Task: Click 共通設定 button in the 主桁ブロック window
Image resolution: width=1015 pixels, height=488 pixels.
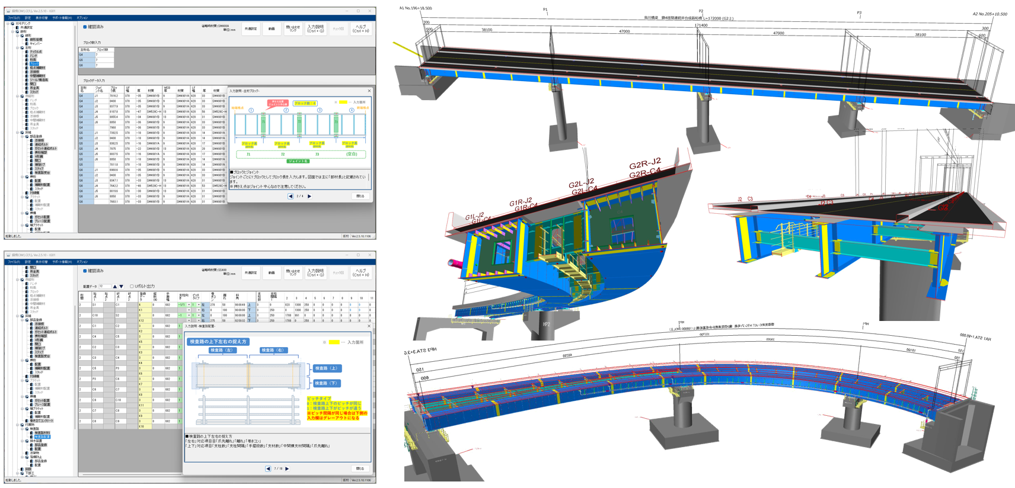Action: (x=251, y=28)
